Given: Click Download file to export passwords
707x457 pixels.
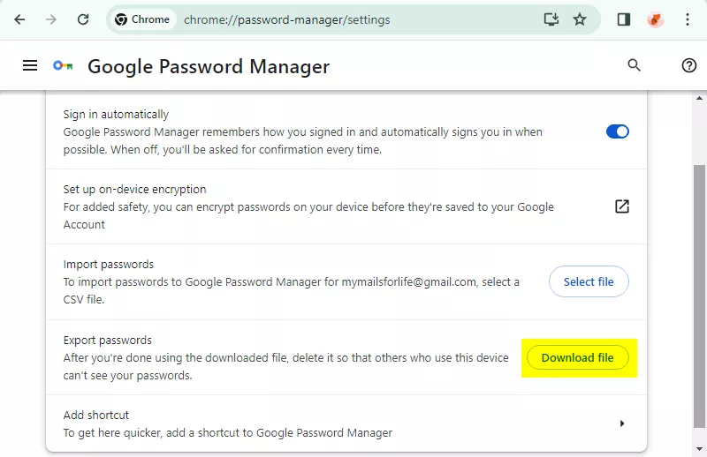Looking at the screenshot, I should tap(578, 357).
